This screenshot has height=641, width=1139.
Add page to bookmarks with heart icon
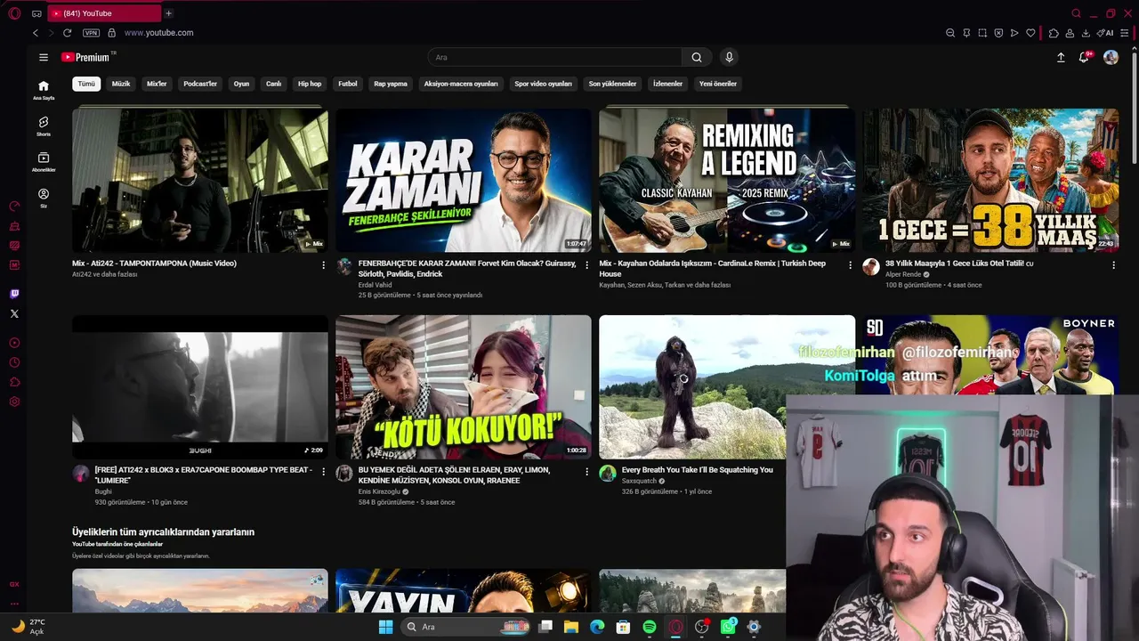(1030, 33)
